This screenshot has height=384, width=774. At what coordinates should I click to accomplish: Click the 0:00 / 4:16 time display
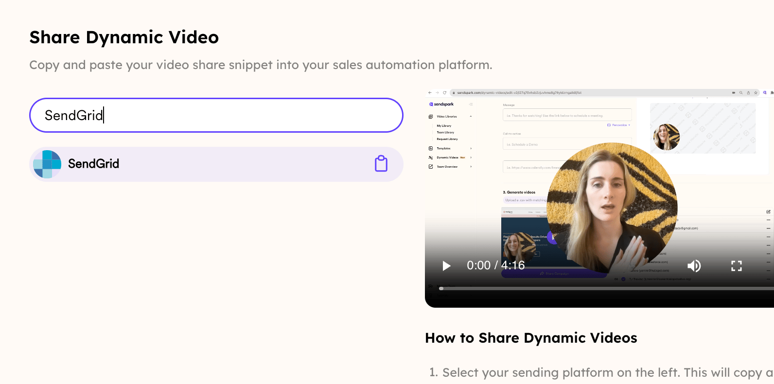pyautogui.click(x=495, y=265)
